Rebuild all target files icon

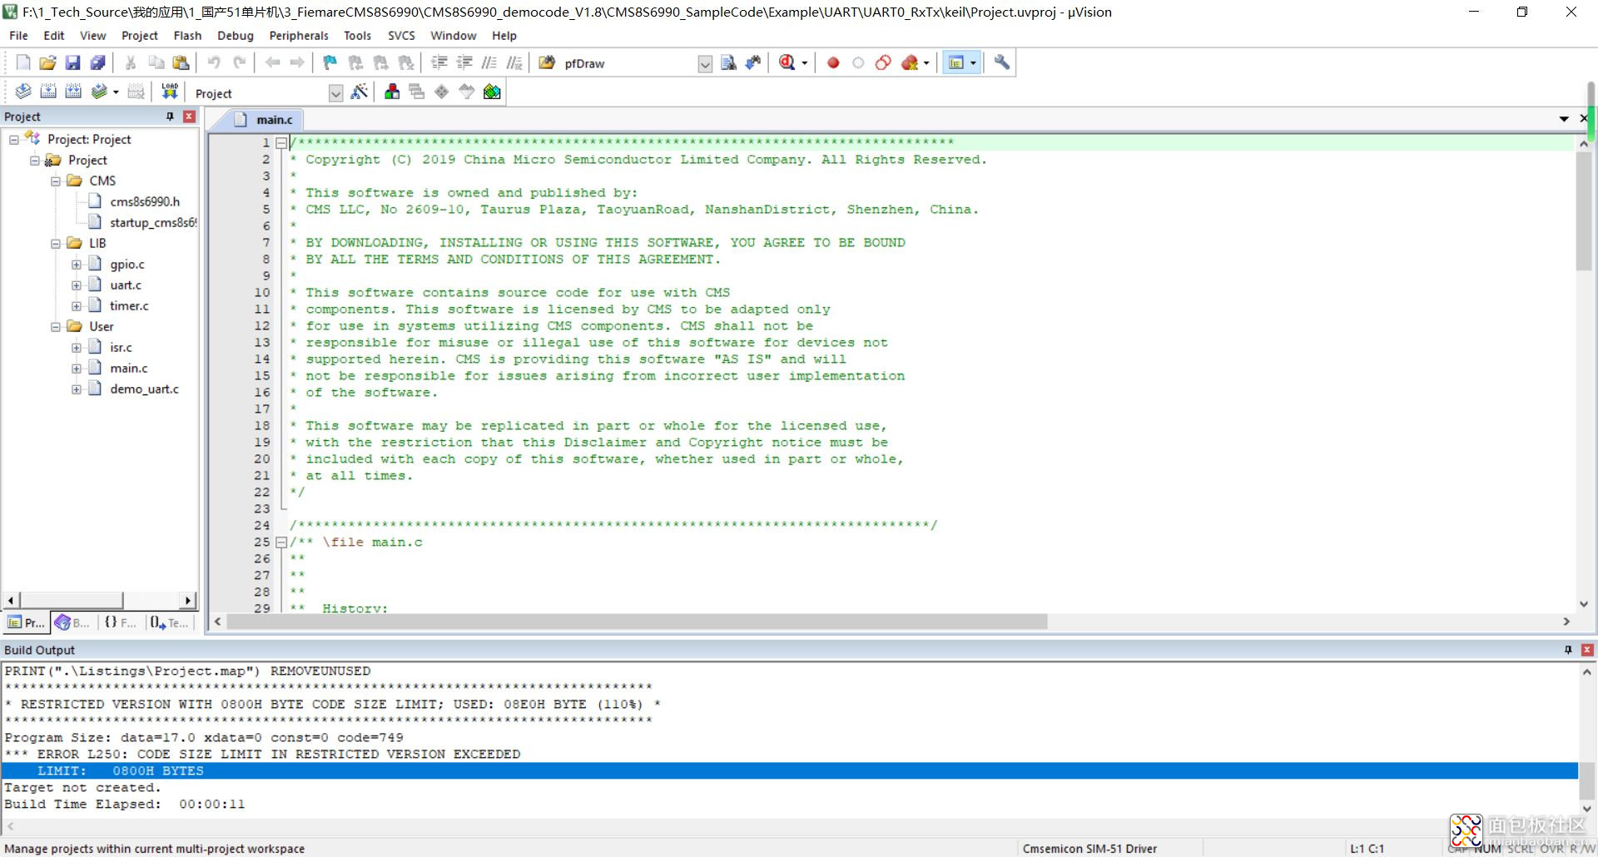point(73,92)
